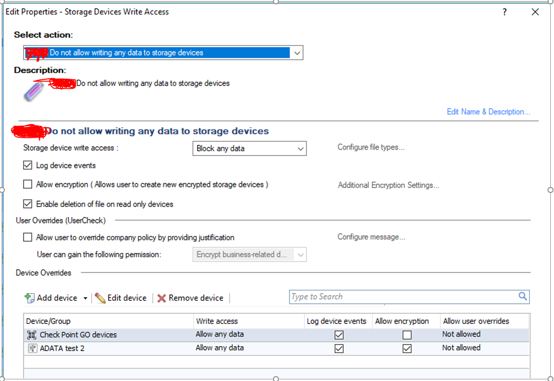Click the search magnifier icon
554x381 pixels.
click(x=522, y=296)
